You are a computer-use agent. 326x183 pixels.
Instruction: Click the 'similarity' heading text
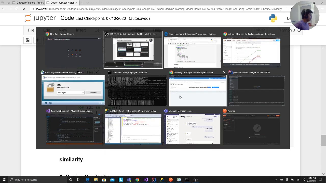click(71, 160)
